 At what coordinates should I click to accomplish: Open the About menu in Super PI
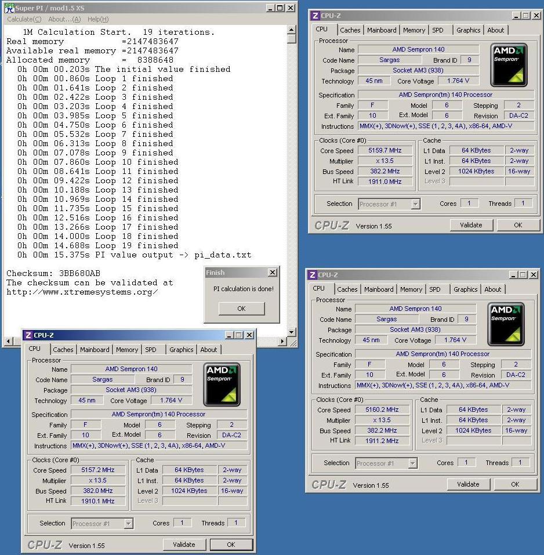[64, 19]
